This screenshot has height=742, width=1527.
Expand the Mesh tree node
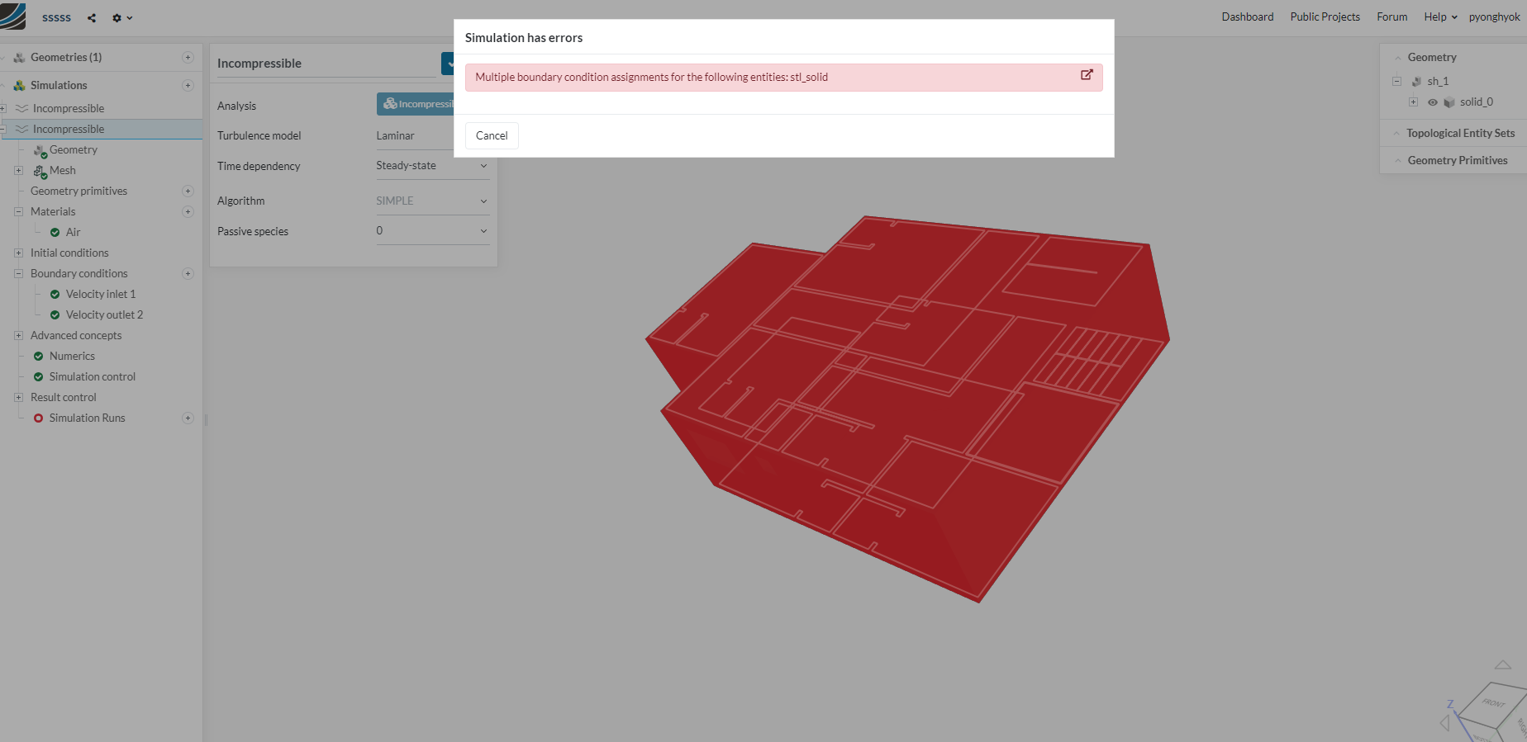pos(18,171)
